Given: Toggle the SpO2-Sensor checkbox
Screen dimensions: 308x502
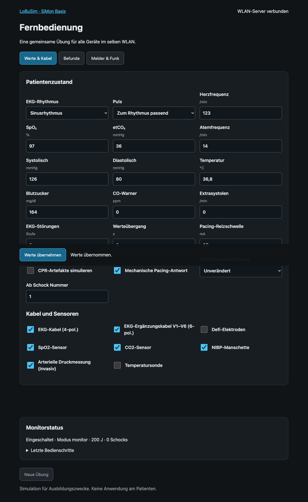Looking at the screenshot, I should (31, 347).
